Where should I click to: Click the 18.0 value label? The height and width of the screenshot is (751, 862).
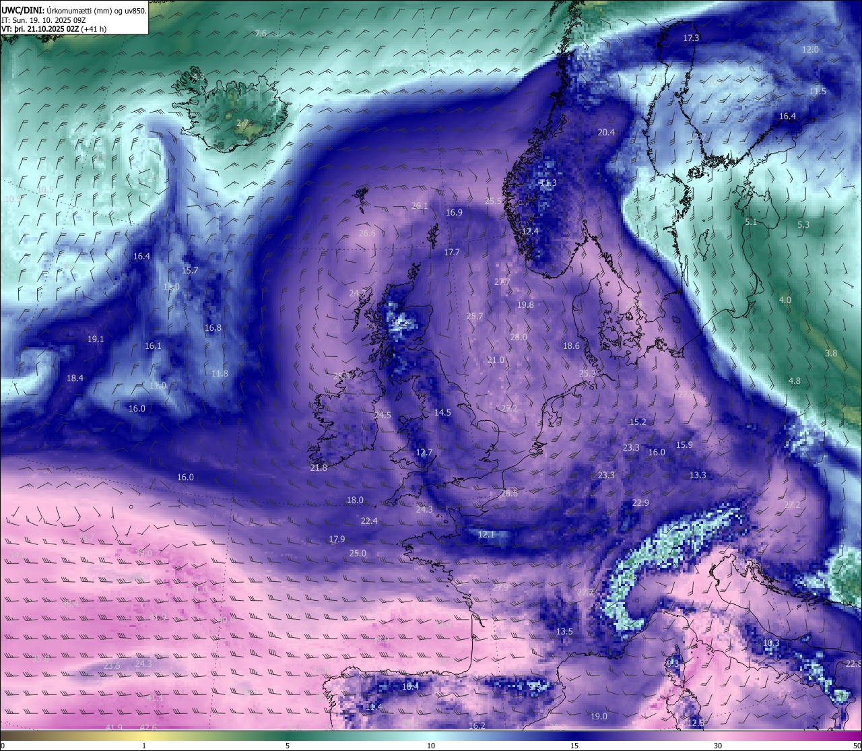click(355, 500)
